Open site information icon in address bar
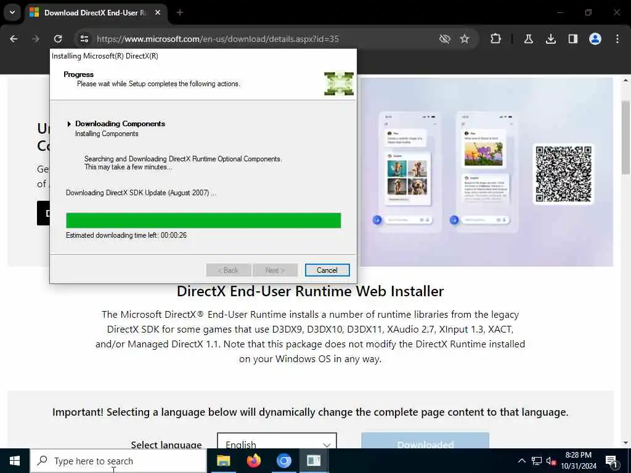This screenshot has width=631, height=473. click(x=84, y=39)
